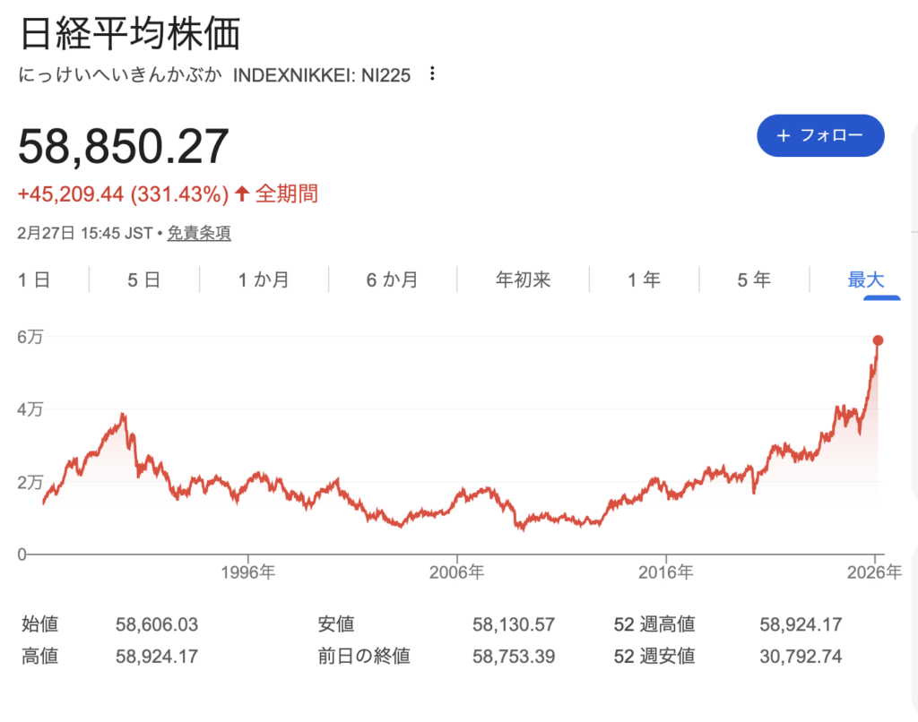Switch to 年初来 year-to-date view
Viewport: 918px width, 722px height.
tap(523, 279)
